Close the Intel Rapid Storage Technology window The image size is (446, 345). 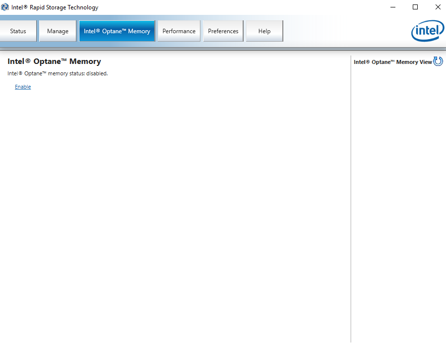(x=438, y=7)
